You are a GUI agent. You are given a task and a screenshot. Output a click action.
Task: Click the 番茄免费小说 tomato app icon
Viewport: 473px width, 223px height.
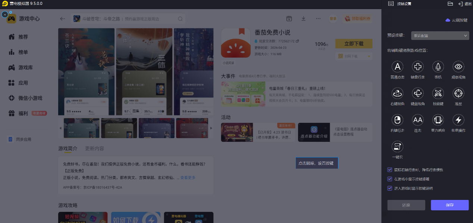pyautogui.click(x=236, y=43)
